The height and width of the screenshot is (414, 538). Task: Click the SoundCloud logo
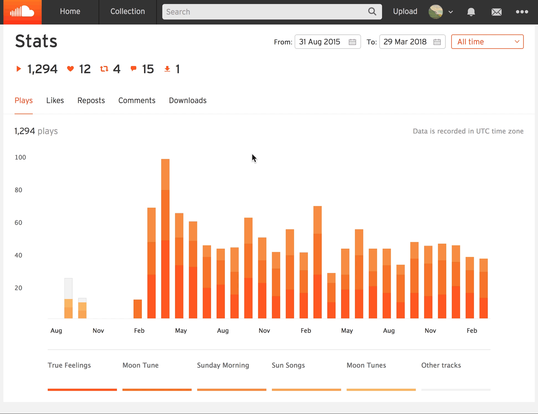pos(22,12)
